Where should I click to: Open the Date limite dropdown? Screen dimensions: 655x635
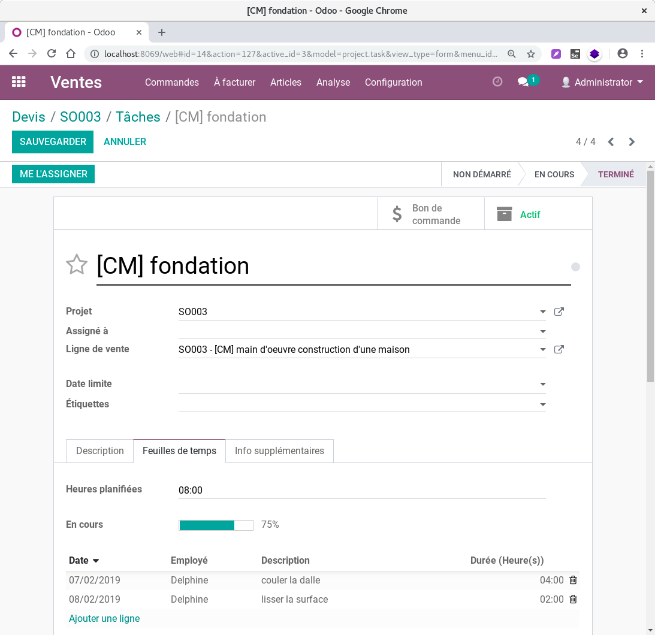(x=542, y=385)
